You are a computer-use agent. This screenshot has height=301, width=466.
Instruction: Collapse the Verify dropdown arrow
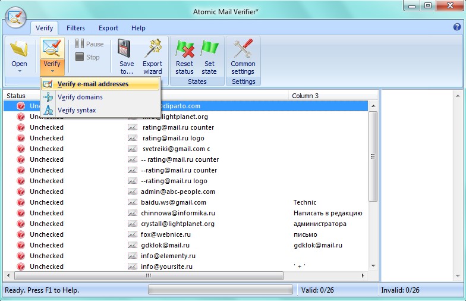(x=52, y=71)
